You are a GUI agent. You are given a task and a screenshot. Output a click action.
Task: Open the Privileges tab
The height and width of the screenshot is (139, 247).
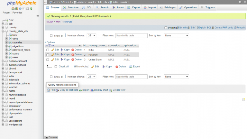click(168, 7)
